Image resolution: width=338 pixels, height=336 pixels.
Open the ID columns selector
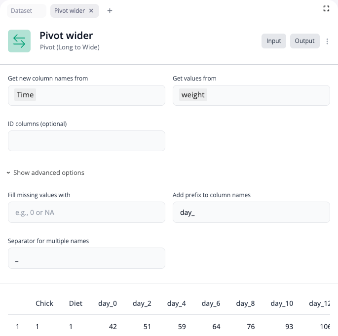pyautogui.click(x=86, y=141)
